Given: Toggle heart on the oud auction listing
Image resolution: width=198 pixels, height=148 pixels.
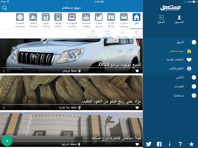Looking at the screenshot, I should pyautogui.click(x=137, y=108).
